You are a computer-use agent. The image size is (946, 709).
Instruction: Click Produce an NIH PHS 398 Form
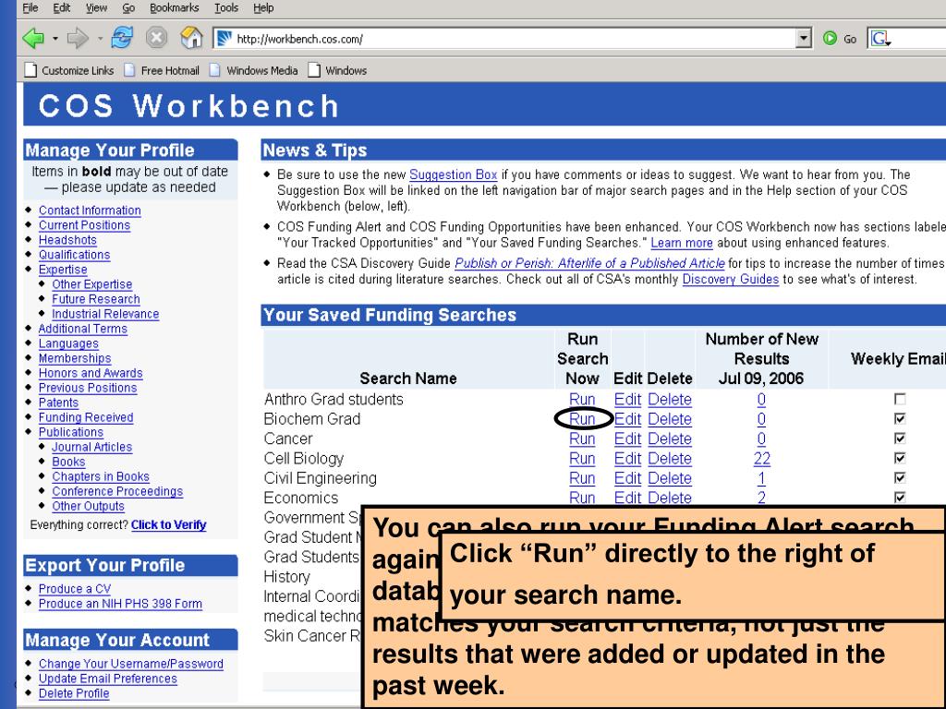click(x=120, y=604)
